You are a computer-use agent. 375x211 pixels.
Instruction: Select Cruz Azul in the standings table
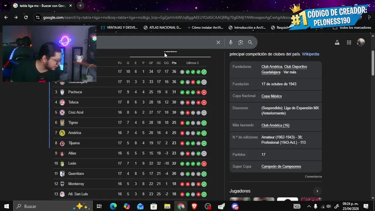click(76, 113)
